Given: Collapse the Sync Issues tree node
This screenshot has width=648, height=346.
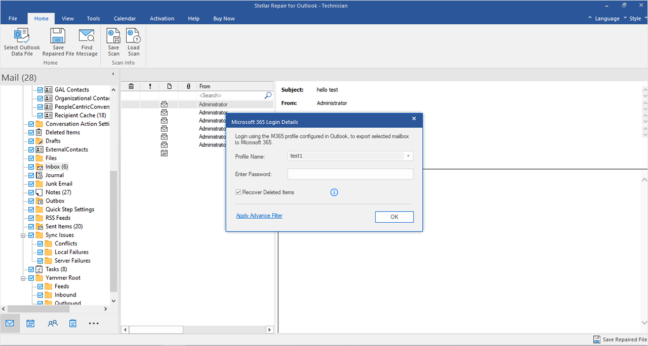Looking at the screenshot, I should point(23,235).
